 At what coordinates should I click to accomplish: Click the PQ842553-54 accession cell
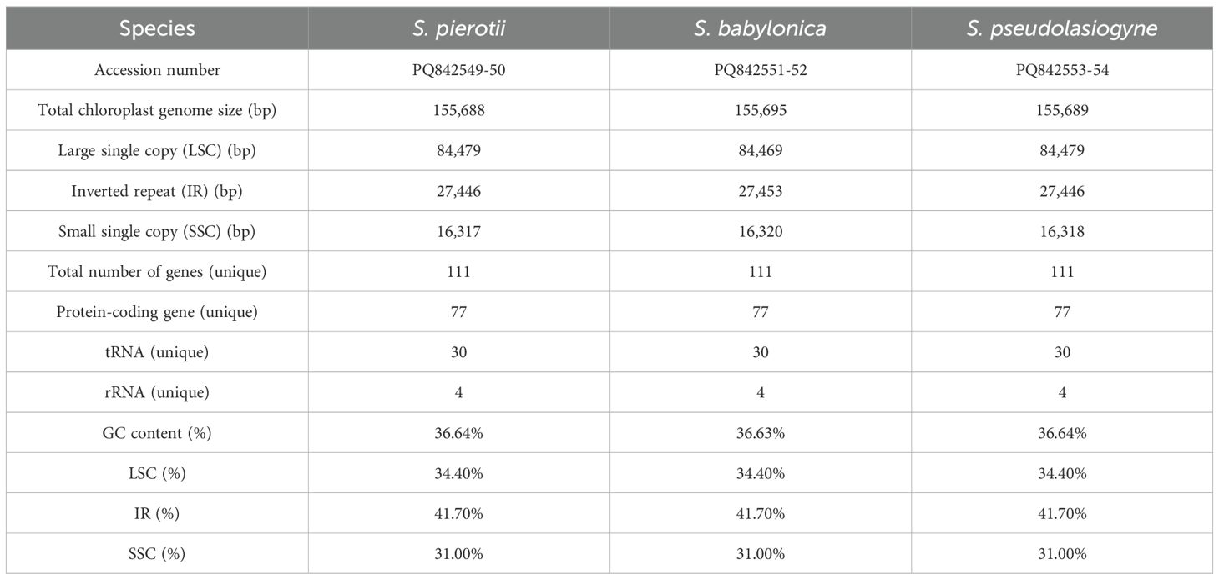point(1062,70)
